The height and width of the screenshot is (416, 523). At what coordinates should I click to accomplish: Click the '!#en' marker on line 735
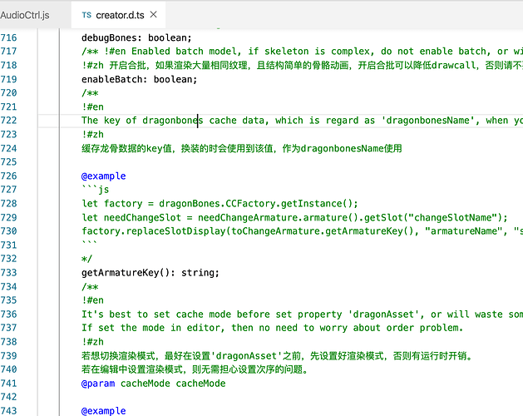tap(93, 300)
